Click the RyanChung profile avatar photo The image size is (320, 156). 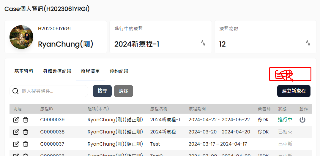coord(21,37)
